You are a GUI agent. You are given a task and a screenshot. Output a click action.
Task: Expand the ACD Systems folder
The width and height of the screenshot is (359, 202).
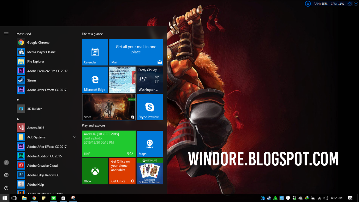46,137
